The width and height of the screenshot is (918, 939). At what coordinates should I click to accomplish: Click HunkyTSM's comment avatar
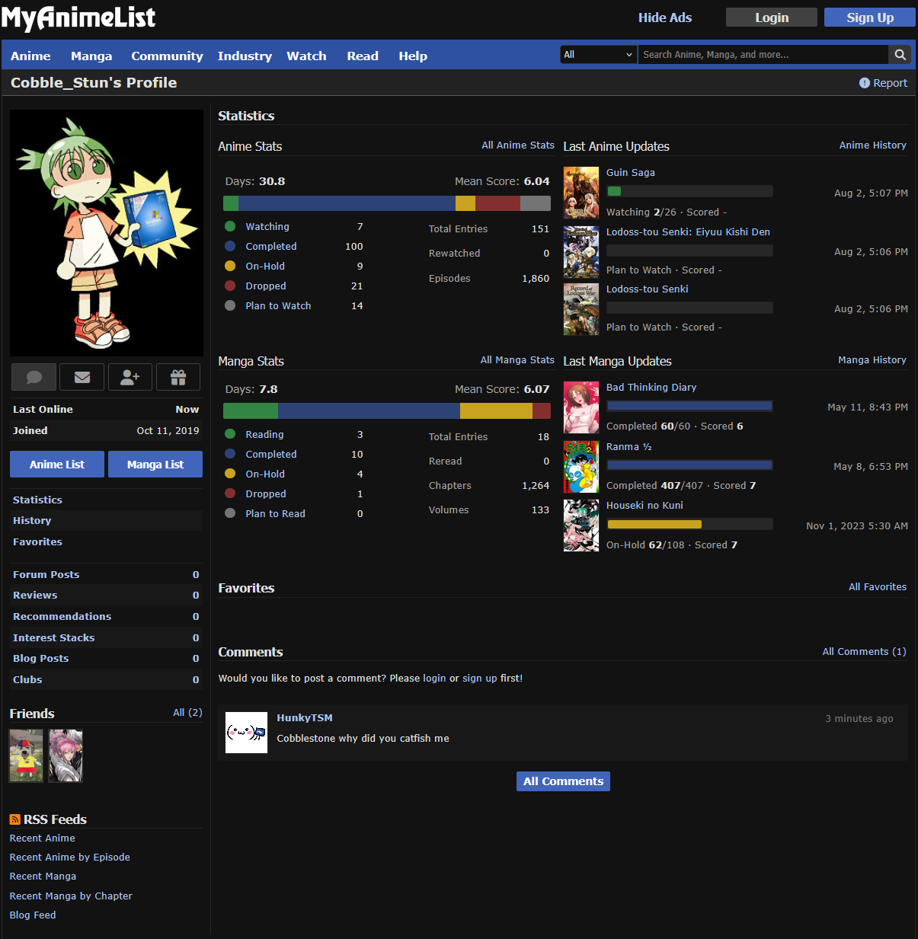coord(247,733)
